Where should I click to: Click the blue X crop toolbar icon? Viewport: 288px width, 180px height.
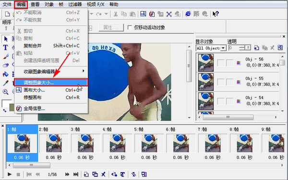click(x=169, y=14)
